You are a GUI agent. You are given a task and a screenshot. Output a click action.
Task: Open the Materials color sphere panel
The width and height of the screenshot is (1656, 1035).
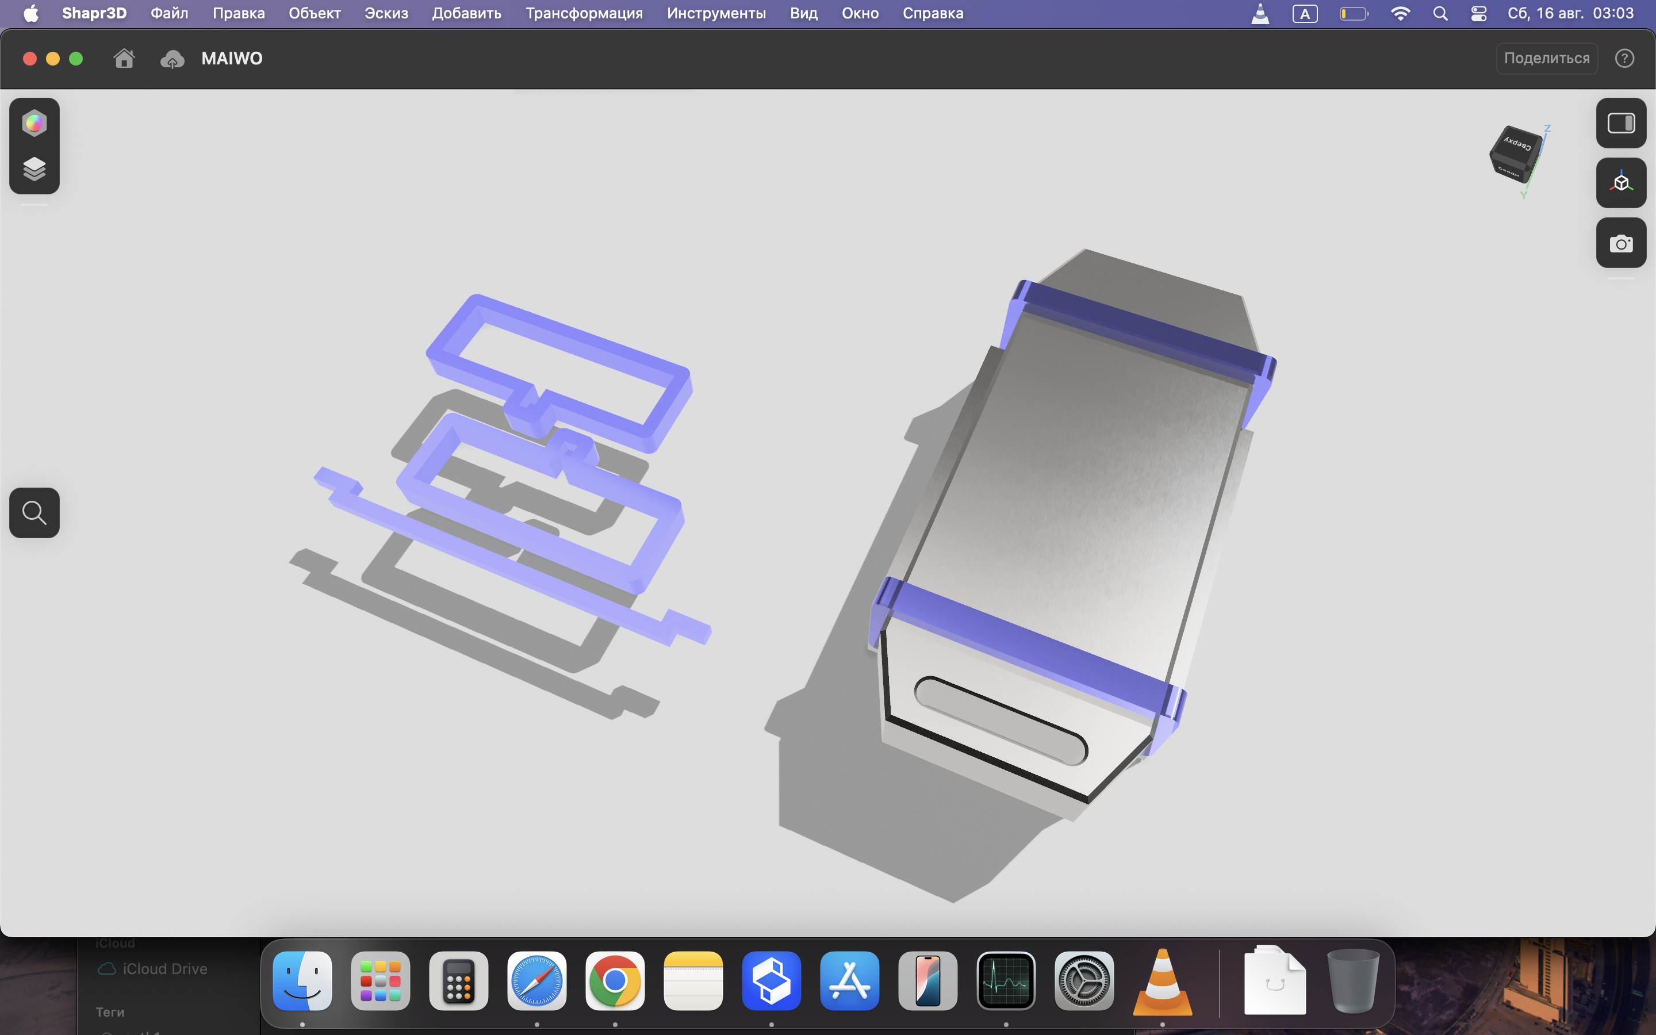tap(34, 123)
